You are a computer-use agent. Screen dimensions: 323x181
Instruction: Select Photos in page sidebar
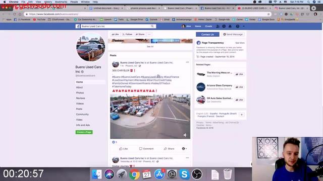coord(80,93)
